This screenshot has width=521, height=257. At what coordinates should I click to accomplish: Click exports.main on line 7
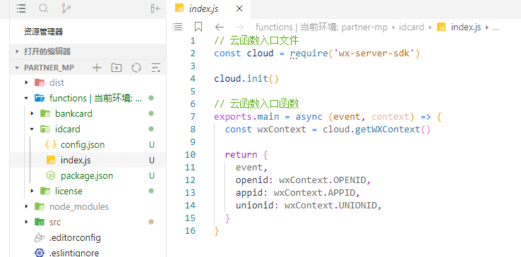coord(246,117)
